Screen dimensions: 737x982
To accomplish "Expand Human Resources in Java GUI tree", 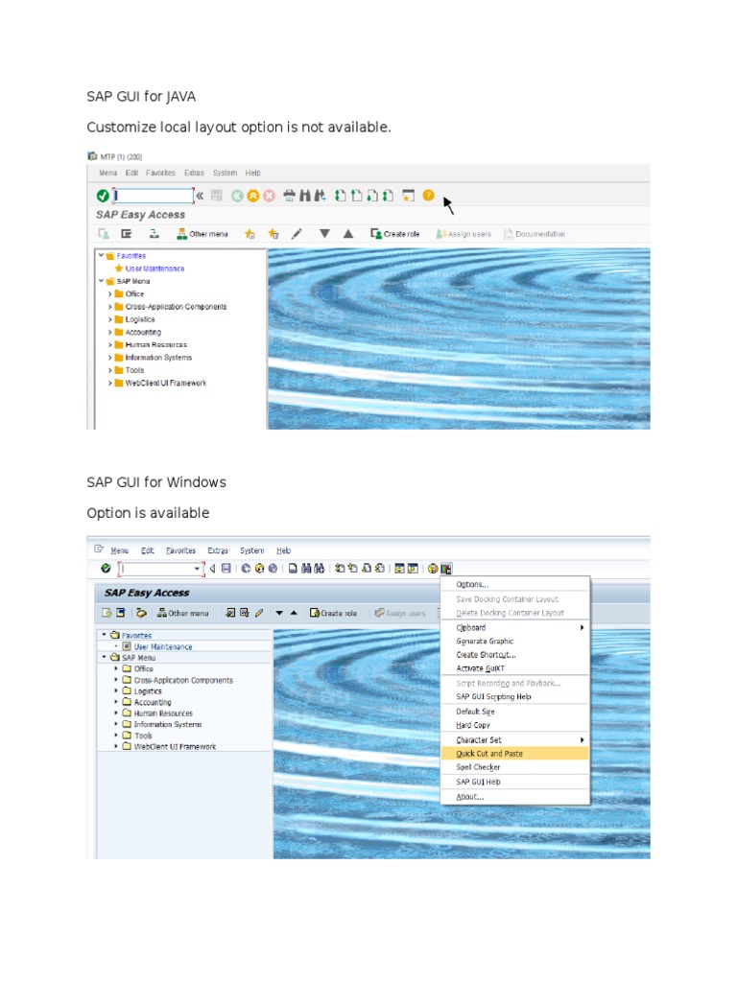I will (109, 345).
